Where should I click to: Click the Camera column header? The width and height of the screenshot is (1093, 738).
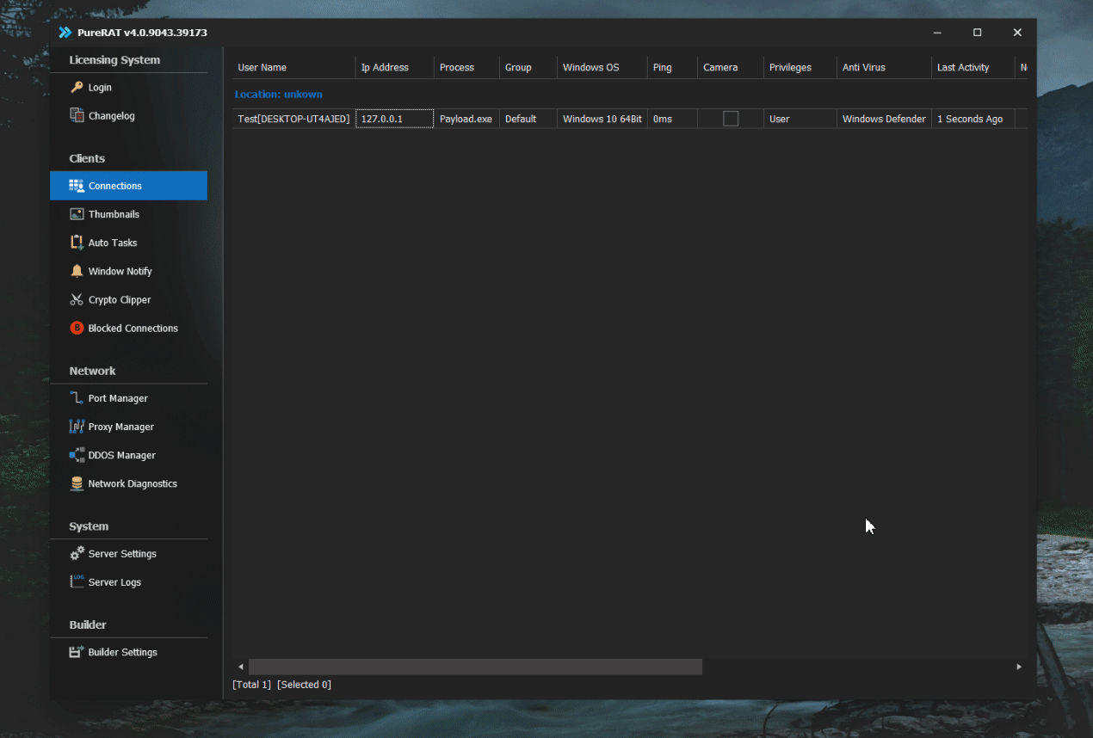(x=730, y=67)
